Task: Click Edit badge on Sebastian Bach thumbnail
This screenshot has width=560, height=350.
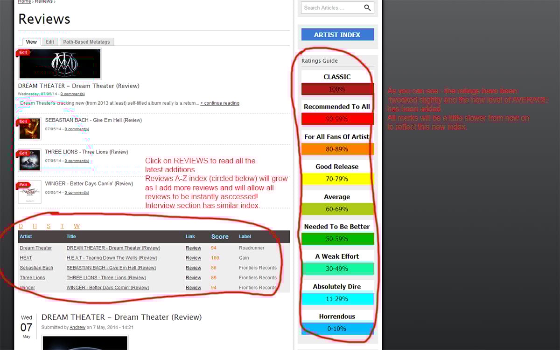Action: point(23,121)
